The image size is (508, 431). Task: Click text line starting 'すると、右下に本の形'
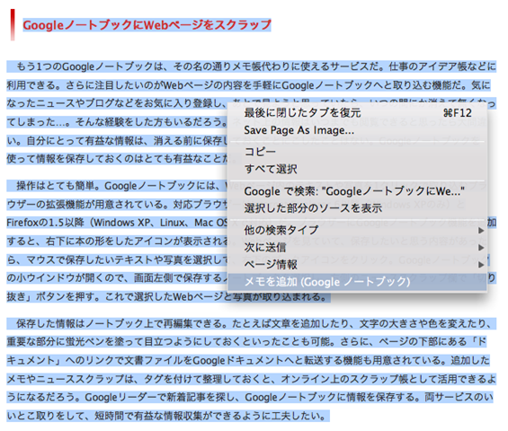117,241
